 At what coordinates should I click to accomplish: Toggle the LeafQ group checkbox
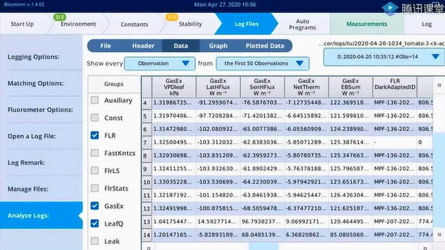point(95,224)
